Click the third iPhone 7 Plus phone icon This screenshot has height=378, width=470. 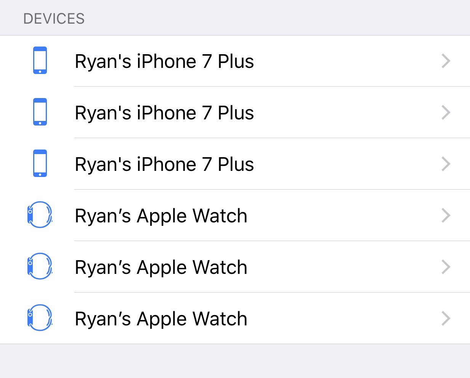point(40,164)
